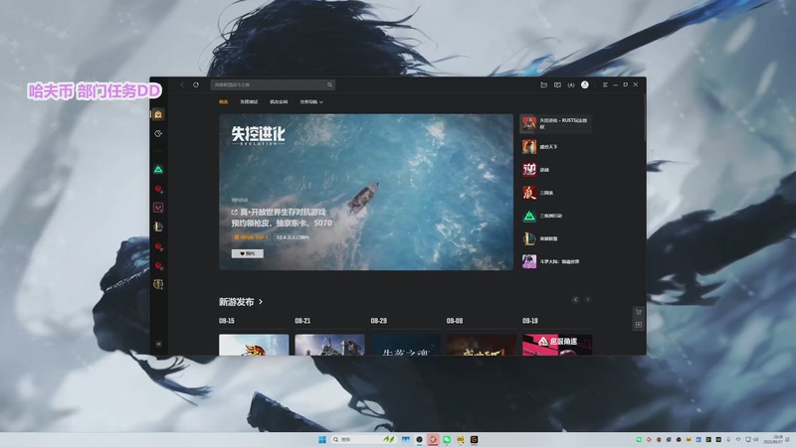796x447 pixels.
Task: Open the League of Legends sidebar icon
Action: pos(158,226)
